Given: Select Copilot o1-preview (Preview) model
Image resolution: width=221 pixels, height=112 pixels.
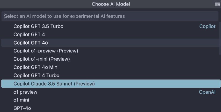Looking at the screenshot, I should click(x=46, y=51).
